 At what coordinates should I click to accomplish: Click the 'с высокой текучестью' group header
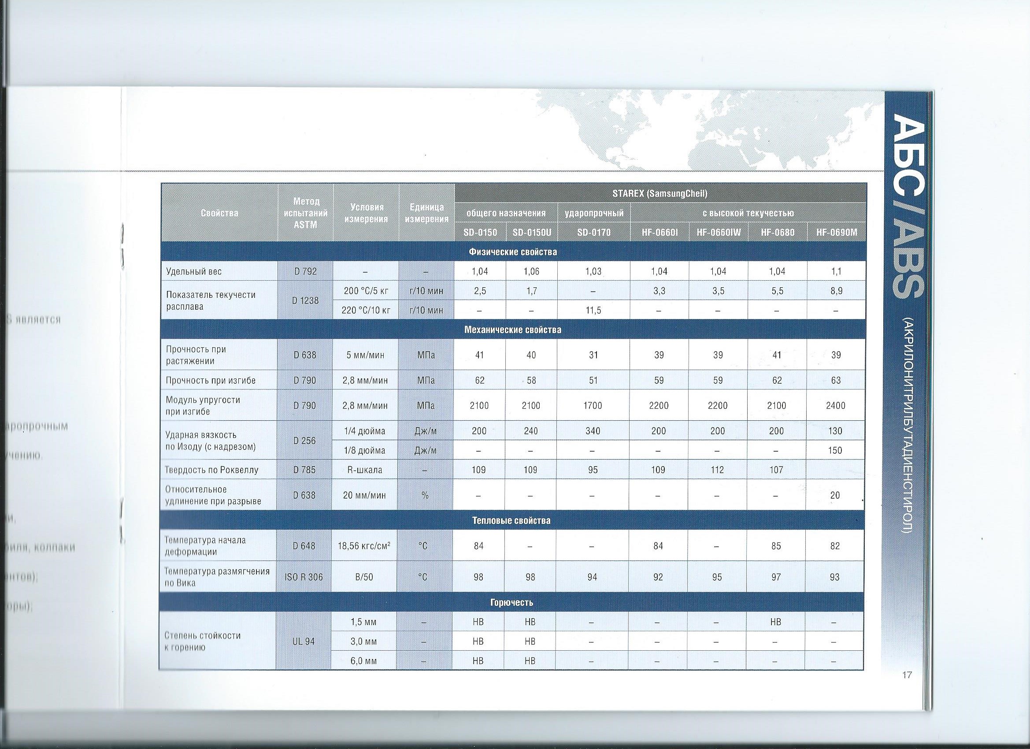click(x=748, y=213)
